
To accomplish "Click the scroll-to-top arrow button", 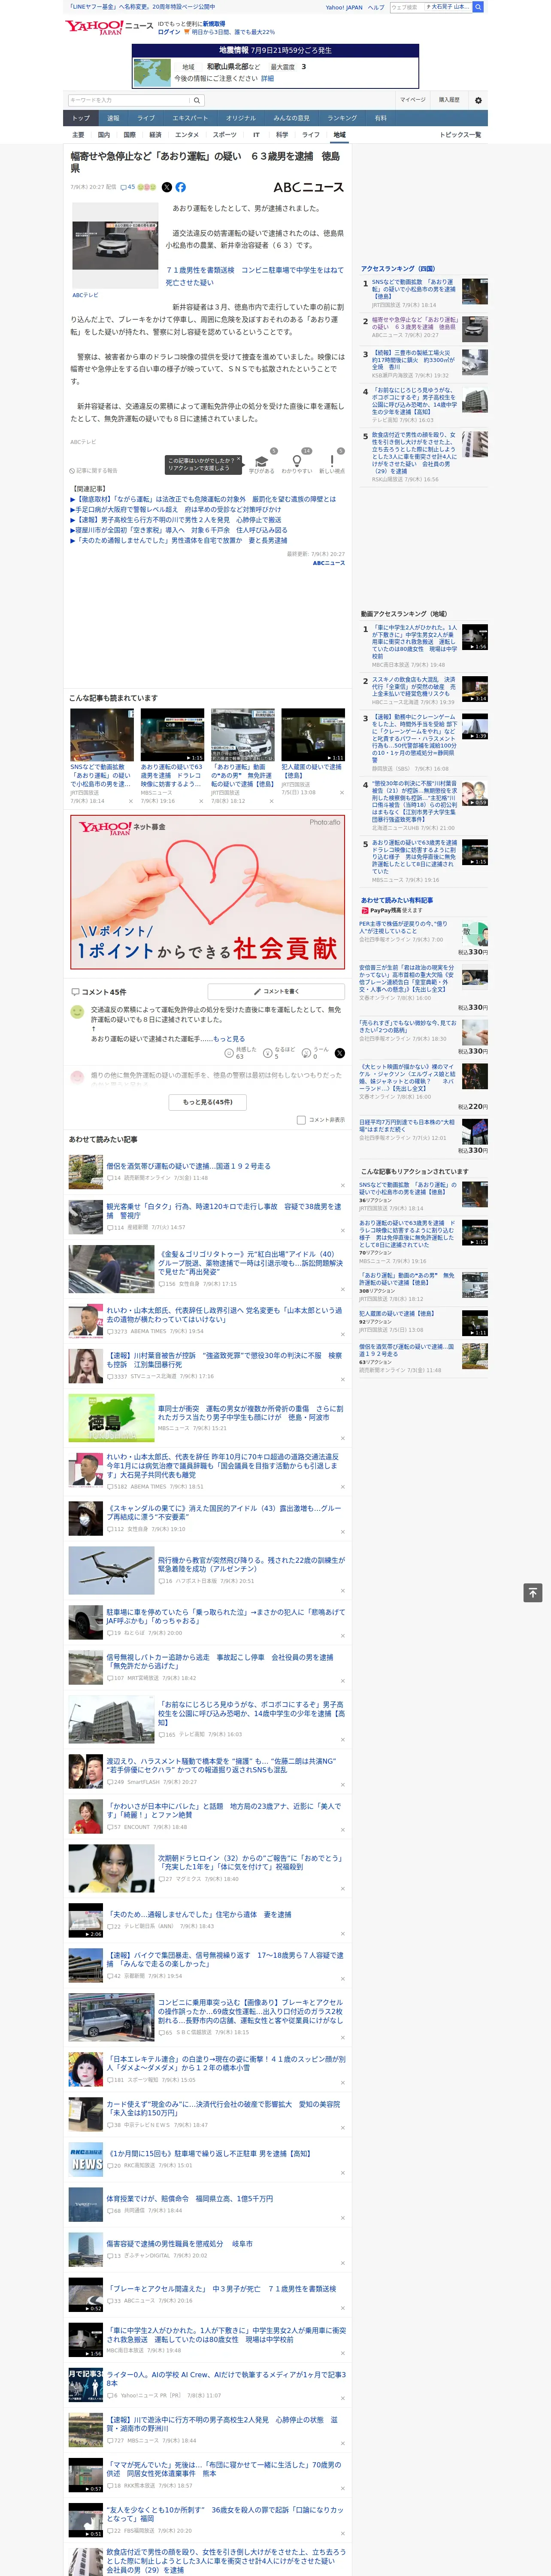I will pos(533,1592).
